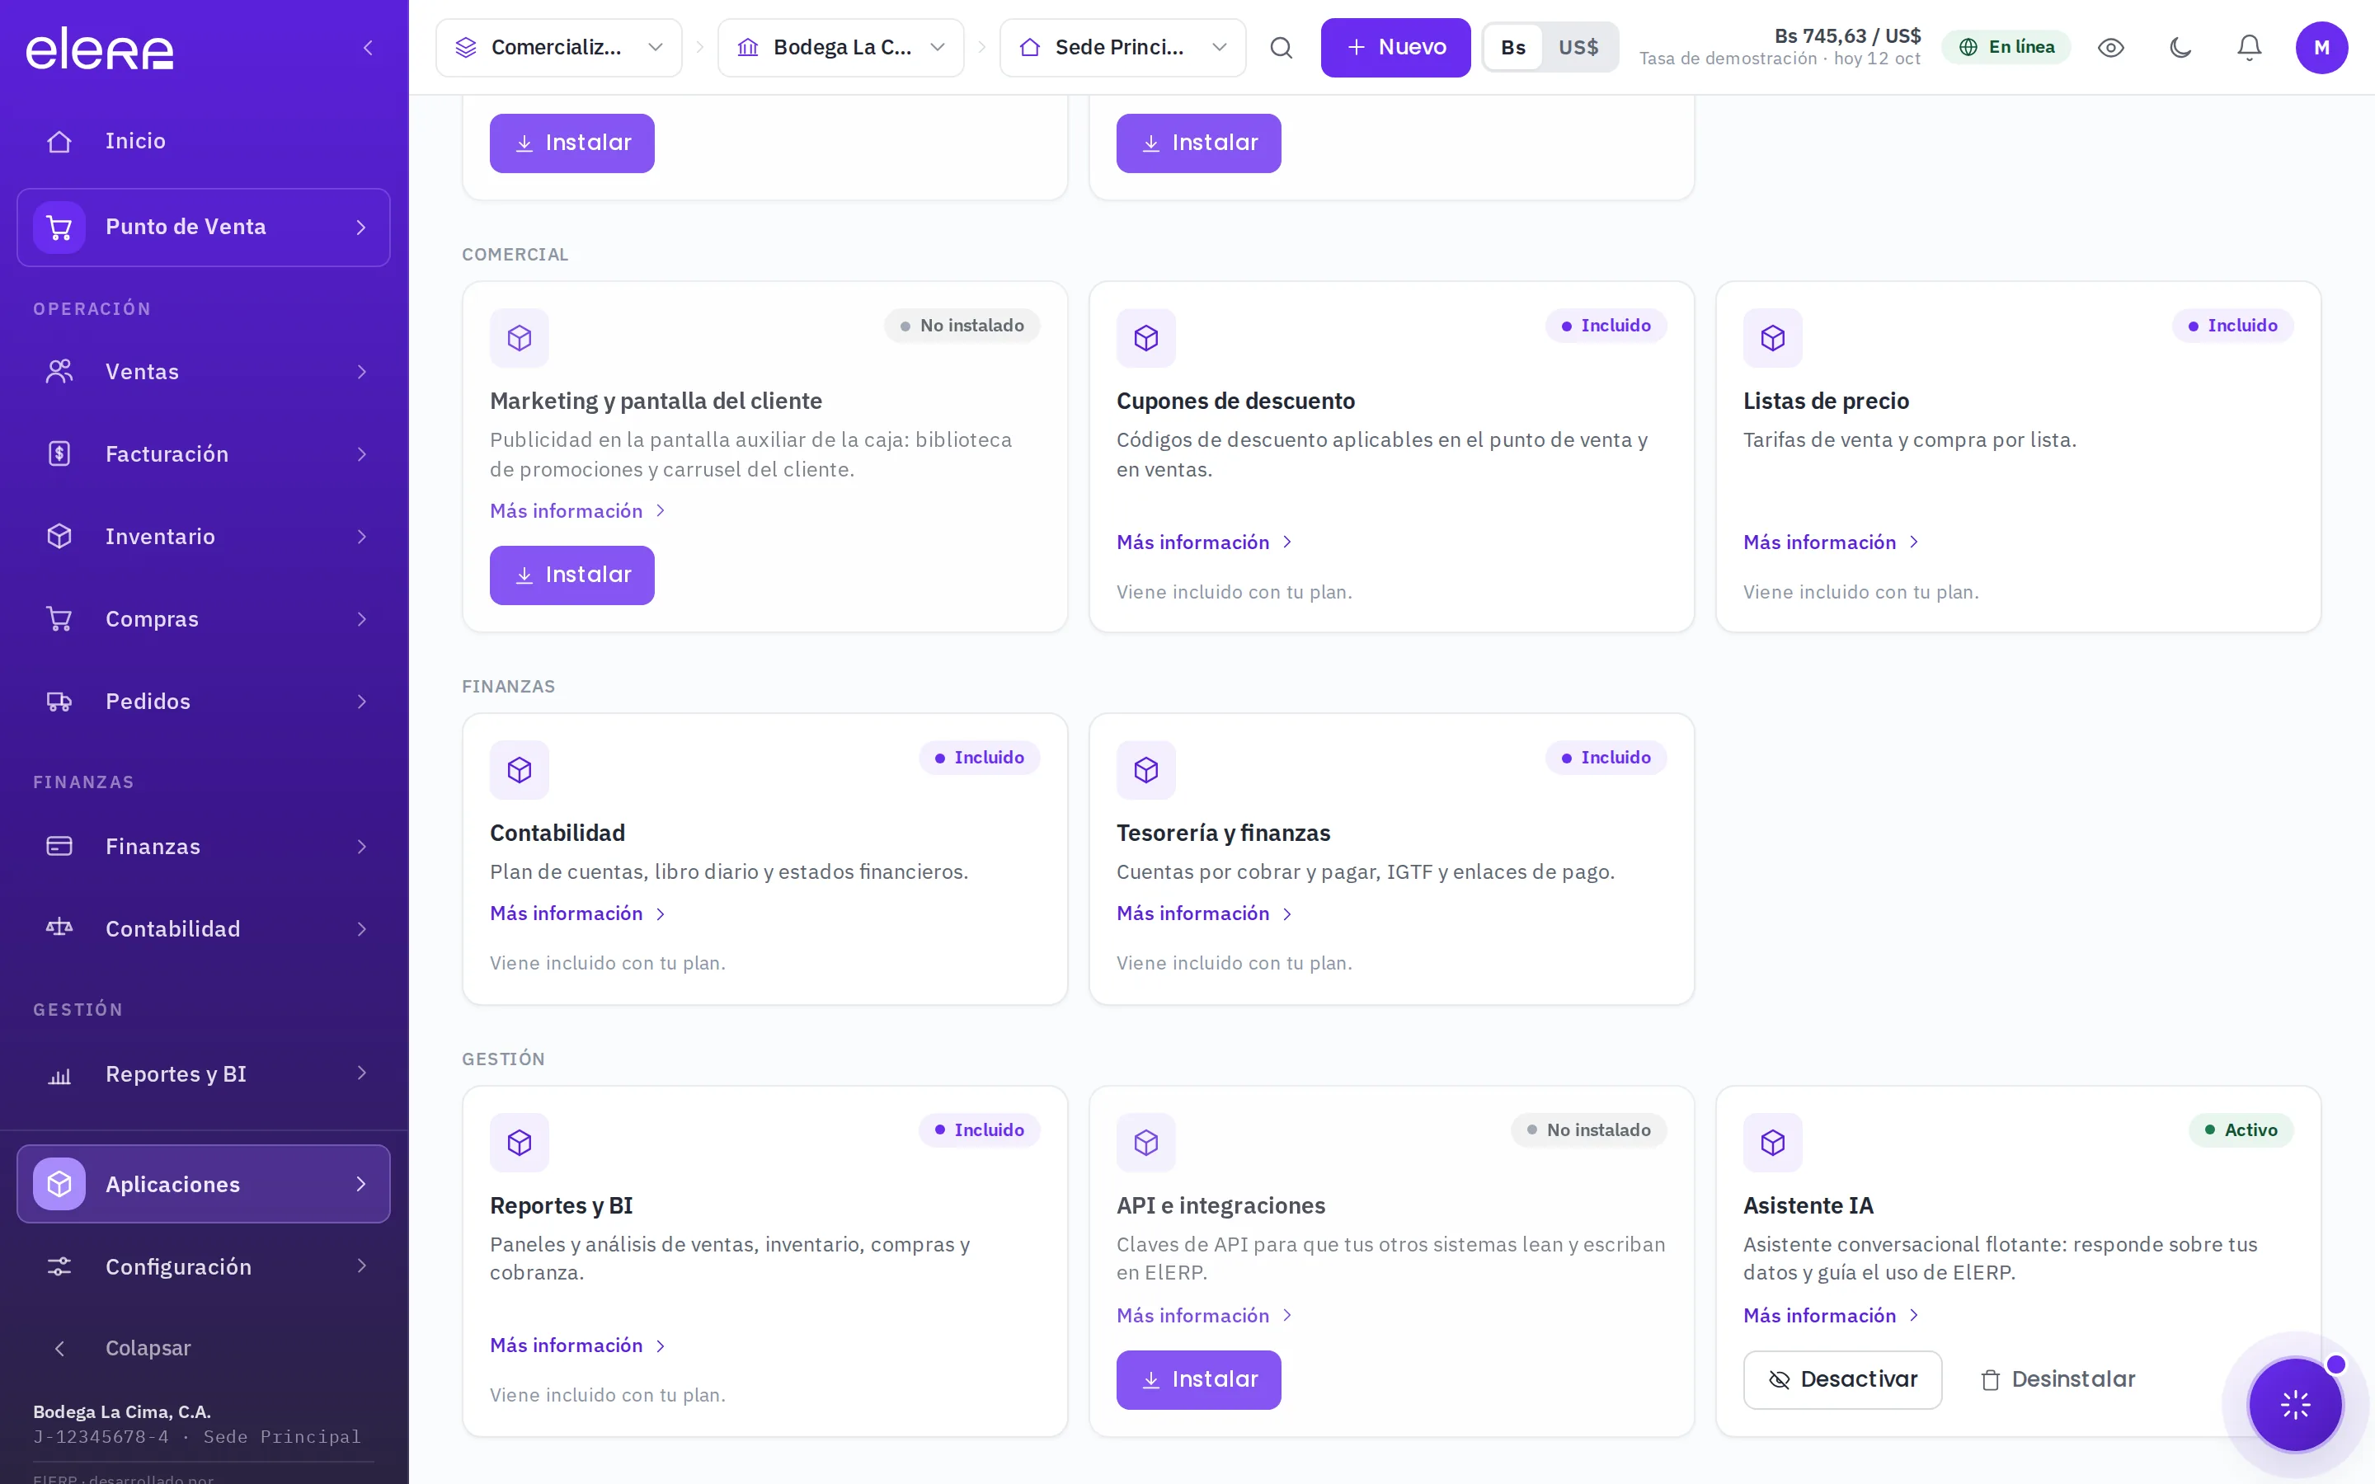Open Más información for Listas de precio
This screenshot has height=1484, width=2375.
click(1832, 542)
